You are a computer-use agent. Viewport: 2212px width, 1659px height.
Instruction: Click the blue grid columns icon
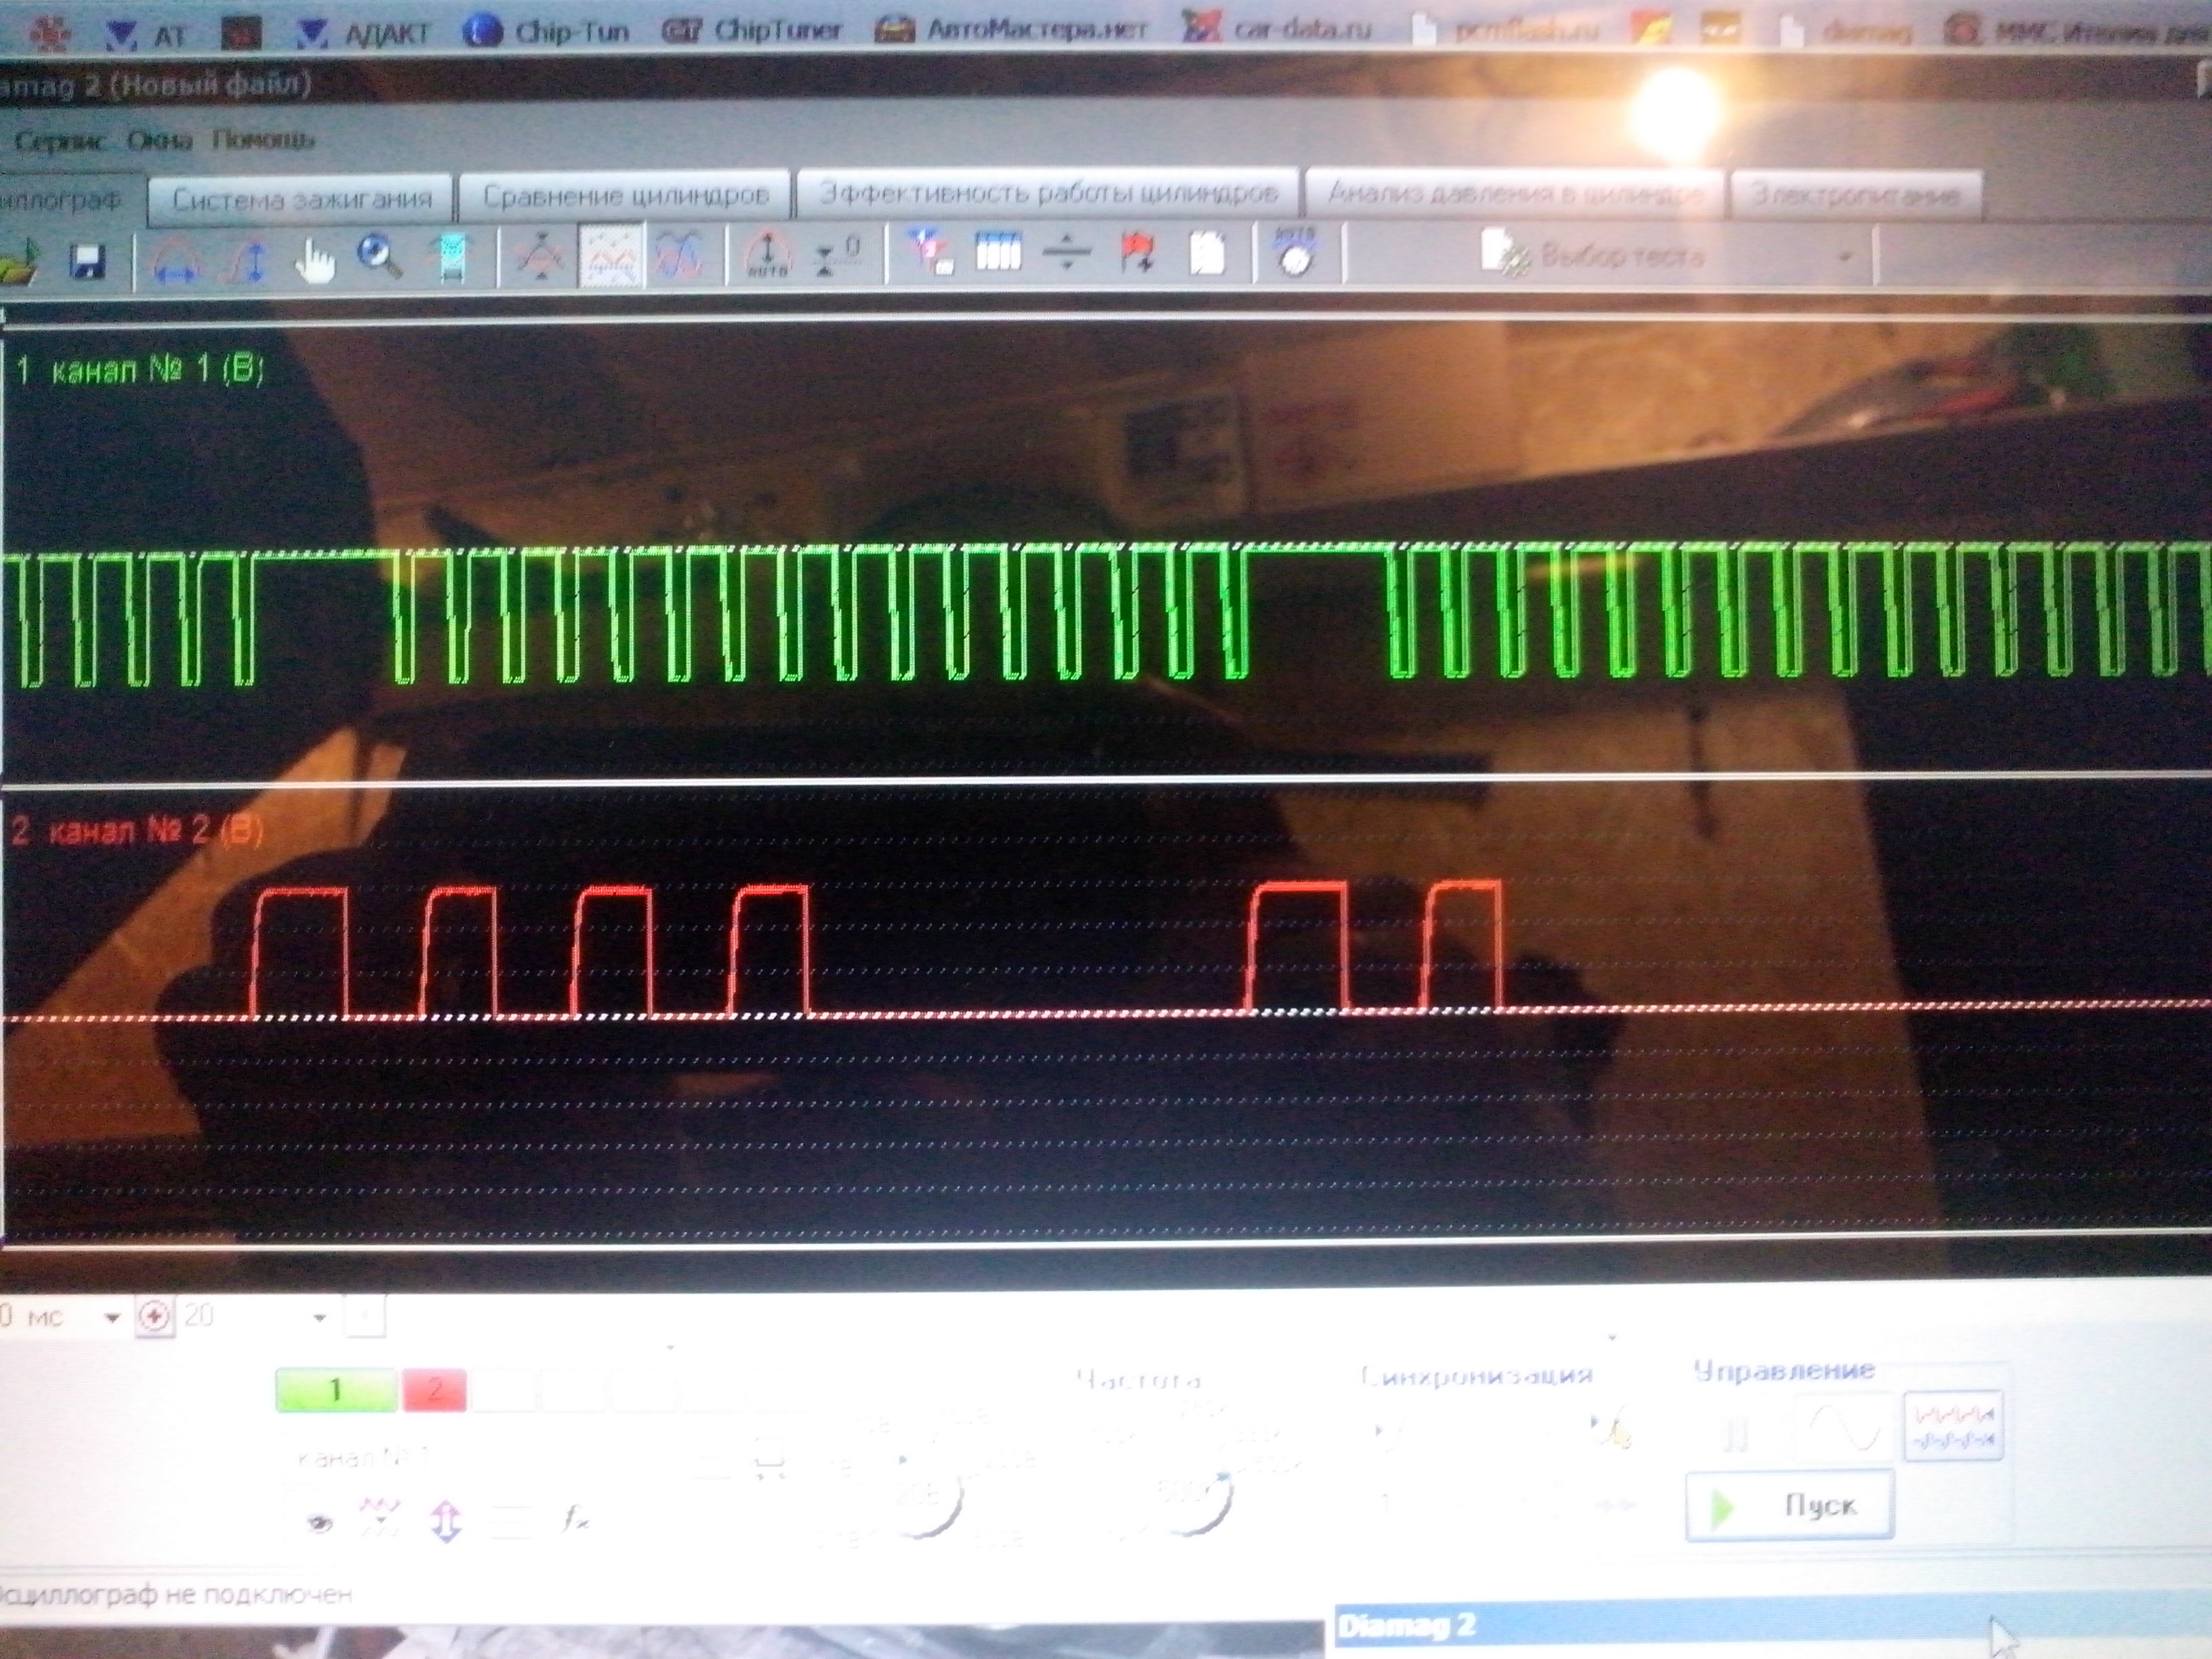point(998,252)
